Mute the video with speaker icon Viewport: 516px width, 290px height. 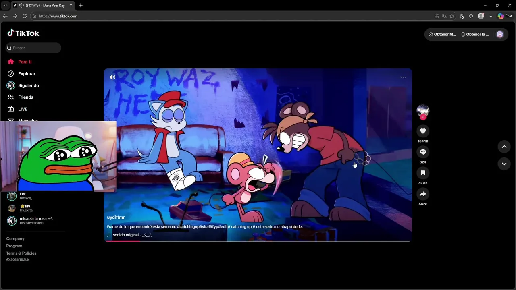(x=112, y=77)
